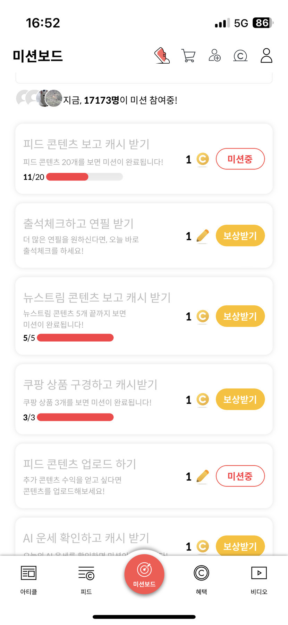288x625 pixels.
Task: Tap the center 미션보드 target button
Action: tap(144, 574)
